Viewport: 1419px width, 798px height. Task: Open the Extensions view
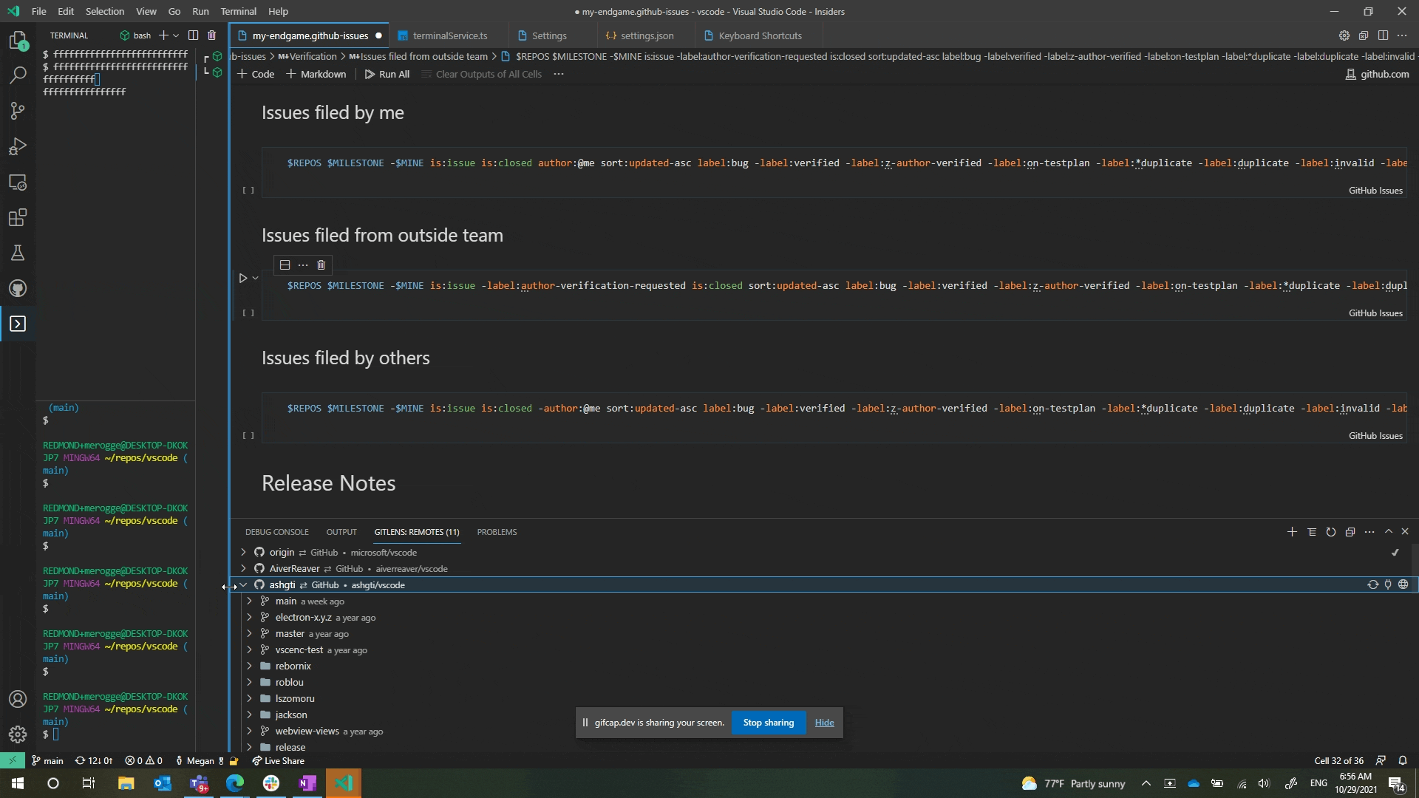18,217
